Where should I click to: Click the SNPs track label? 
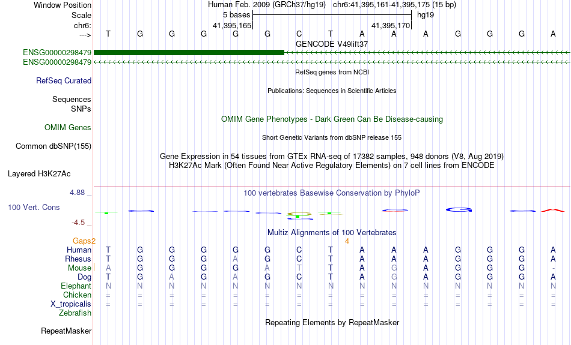(x=81, y=109)
